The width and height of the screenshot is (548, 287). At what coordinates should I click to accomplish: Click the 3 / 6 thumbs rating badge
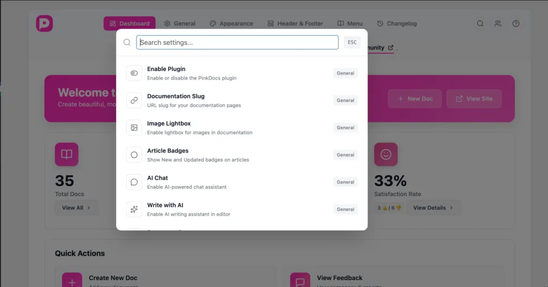pos(390,208)
